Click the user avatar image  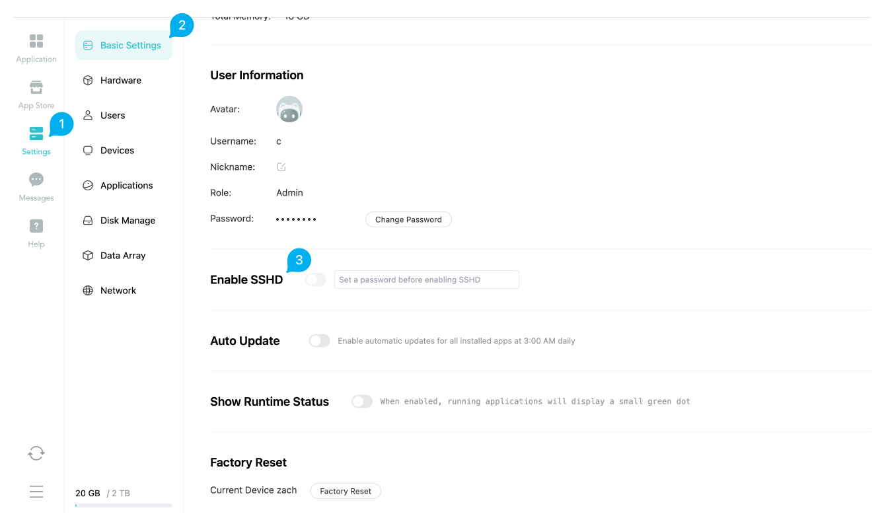(x=289, y=110)
